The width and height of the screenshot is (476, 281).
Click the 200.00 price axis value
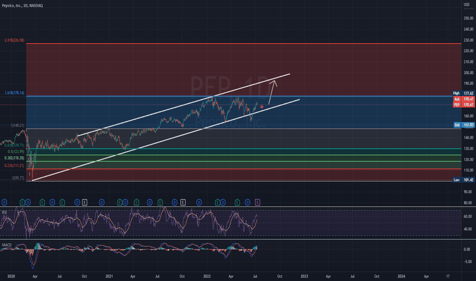[x=469, y=73]
